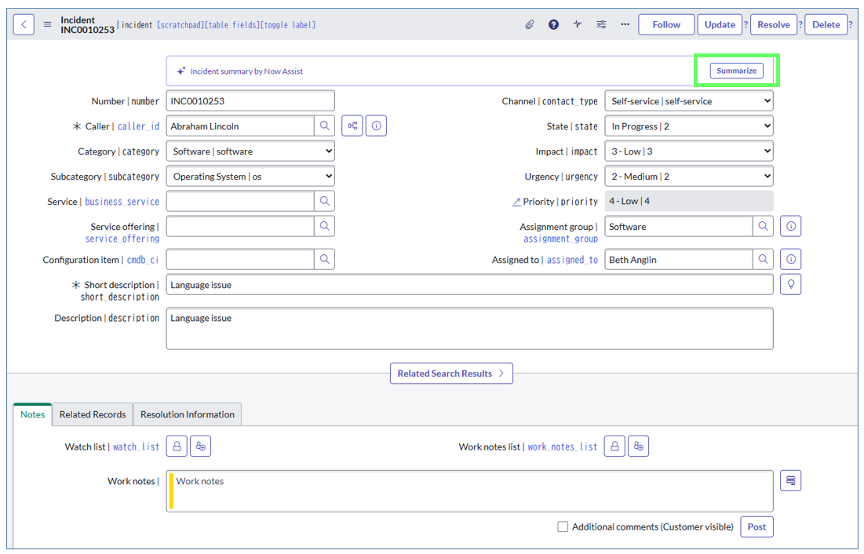The width and height of the screenshot is (864, 554).
Task: Click the Update button
Action: pos(720,24)
